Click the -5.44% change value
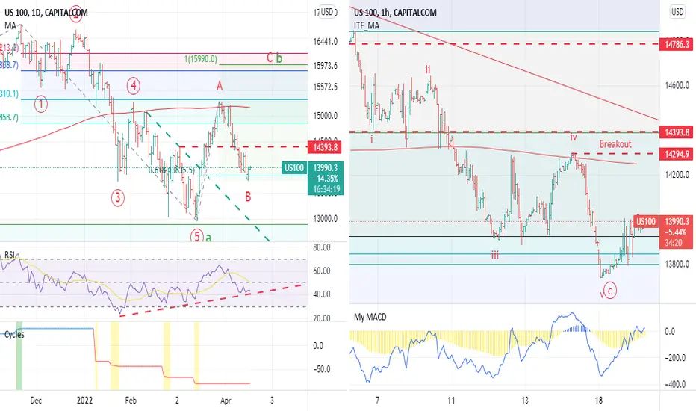Screen dimensions: 696x411 [x=676, y=232]
